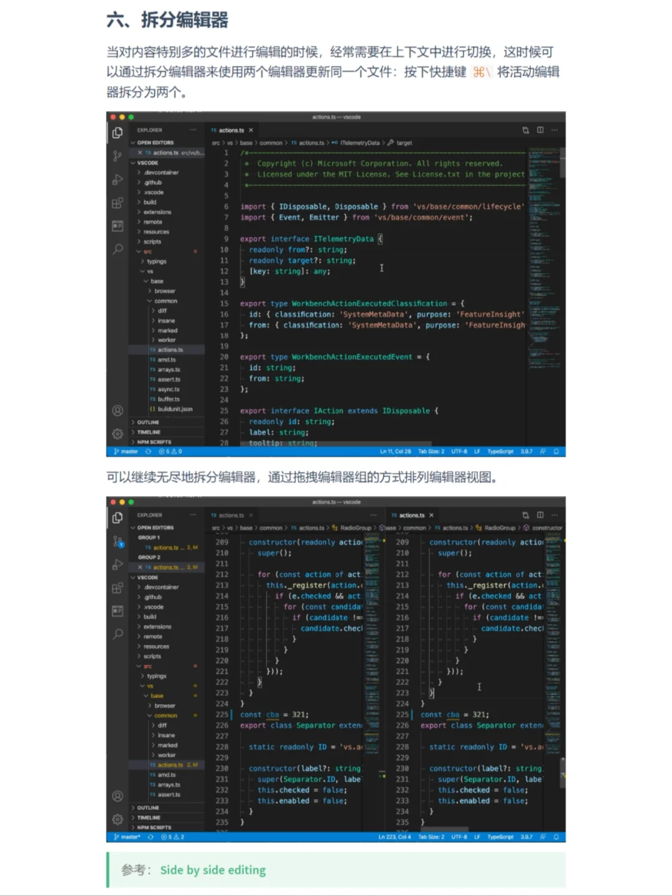Click Ln 223, Col 4 status entry
The height and width of the screenshot is (896, 672).
394,837
